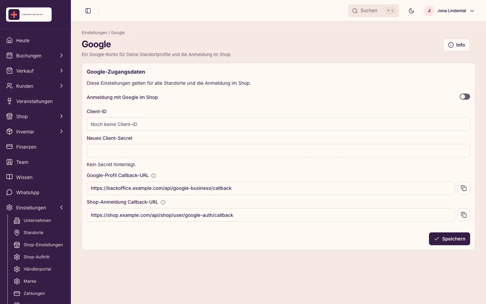This screenshot has height=304, width=486.
Task: Switch to dark mode moon icon
Action: click(411, 11)
